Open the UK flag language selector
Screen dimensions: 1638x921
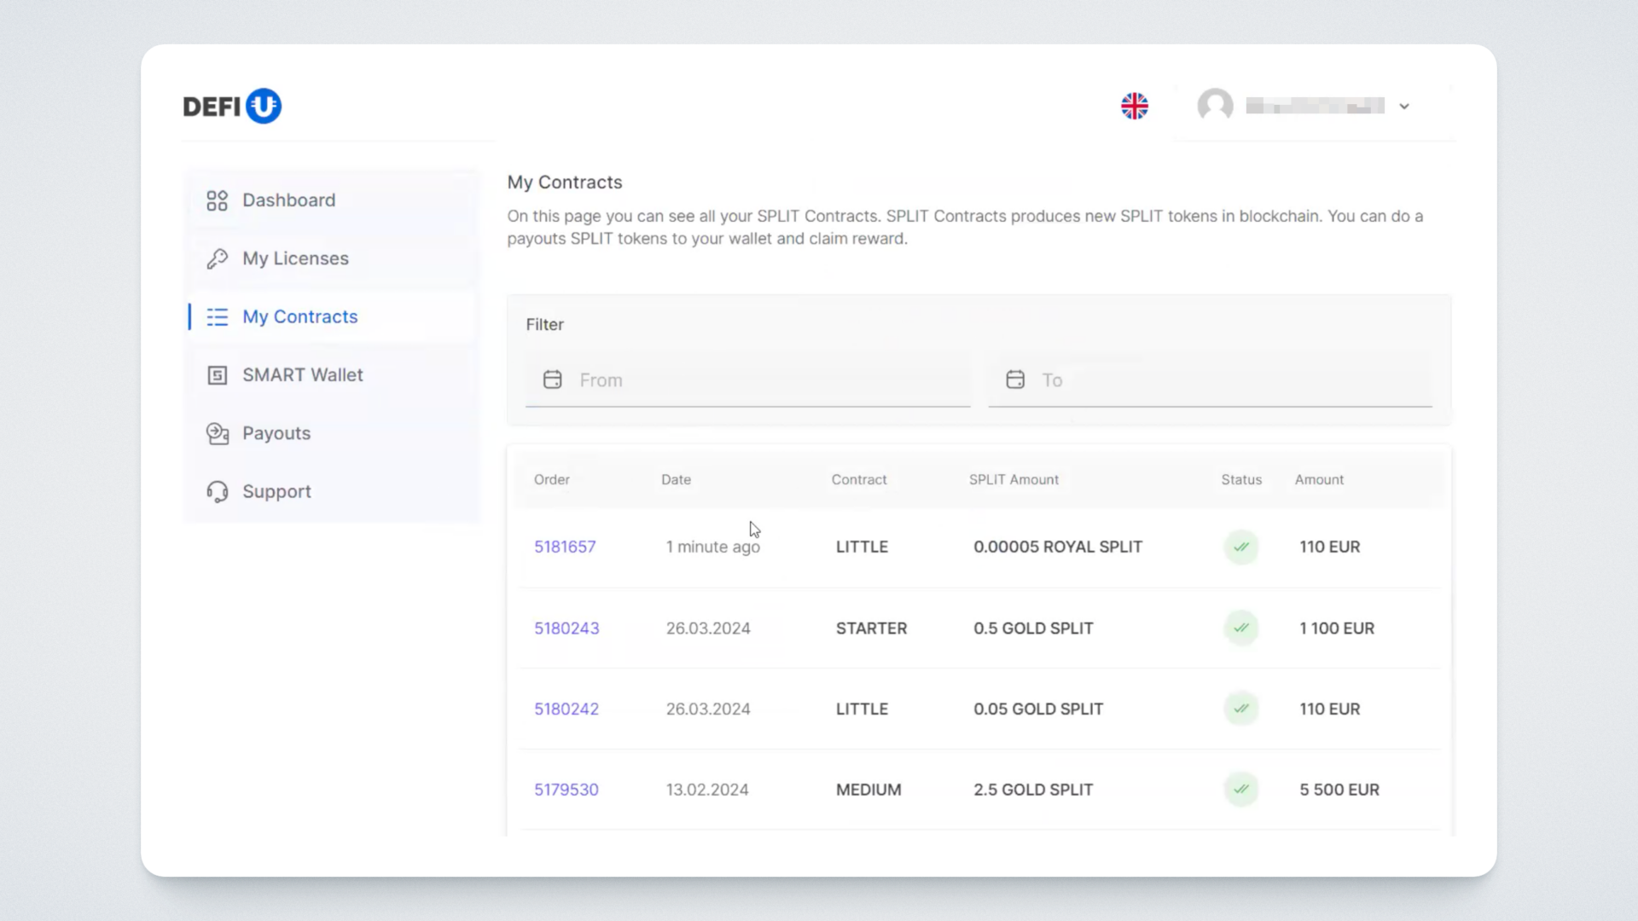click(1134, 107)
